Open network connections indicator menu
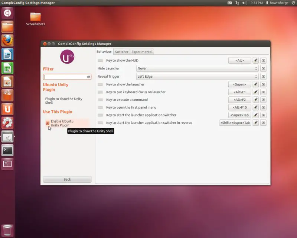 (237, 3)
